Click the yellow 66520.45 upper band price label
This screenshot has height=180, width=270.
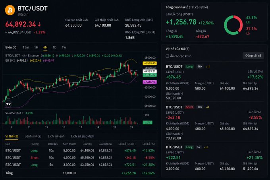[150, 64]
